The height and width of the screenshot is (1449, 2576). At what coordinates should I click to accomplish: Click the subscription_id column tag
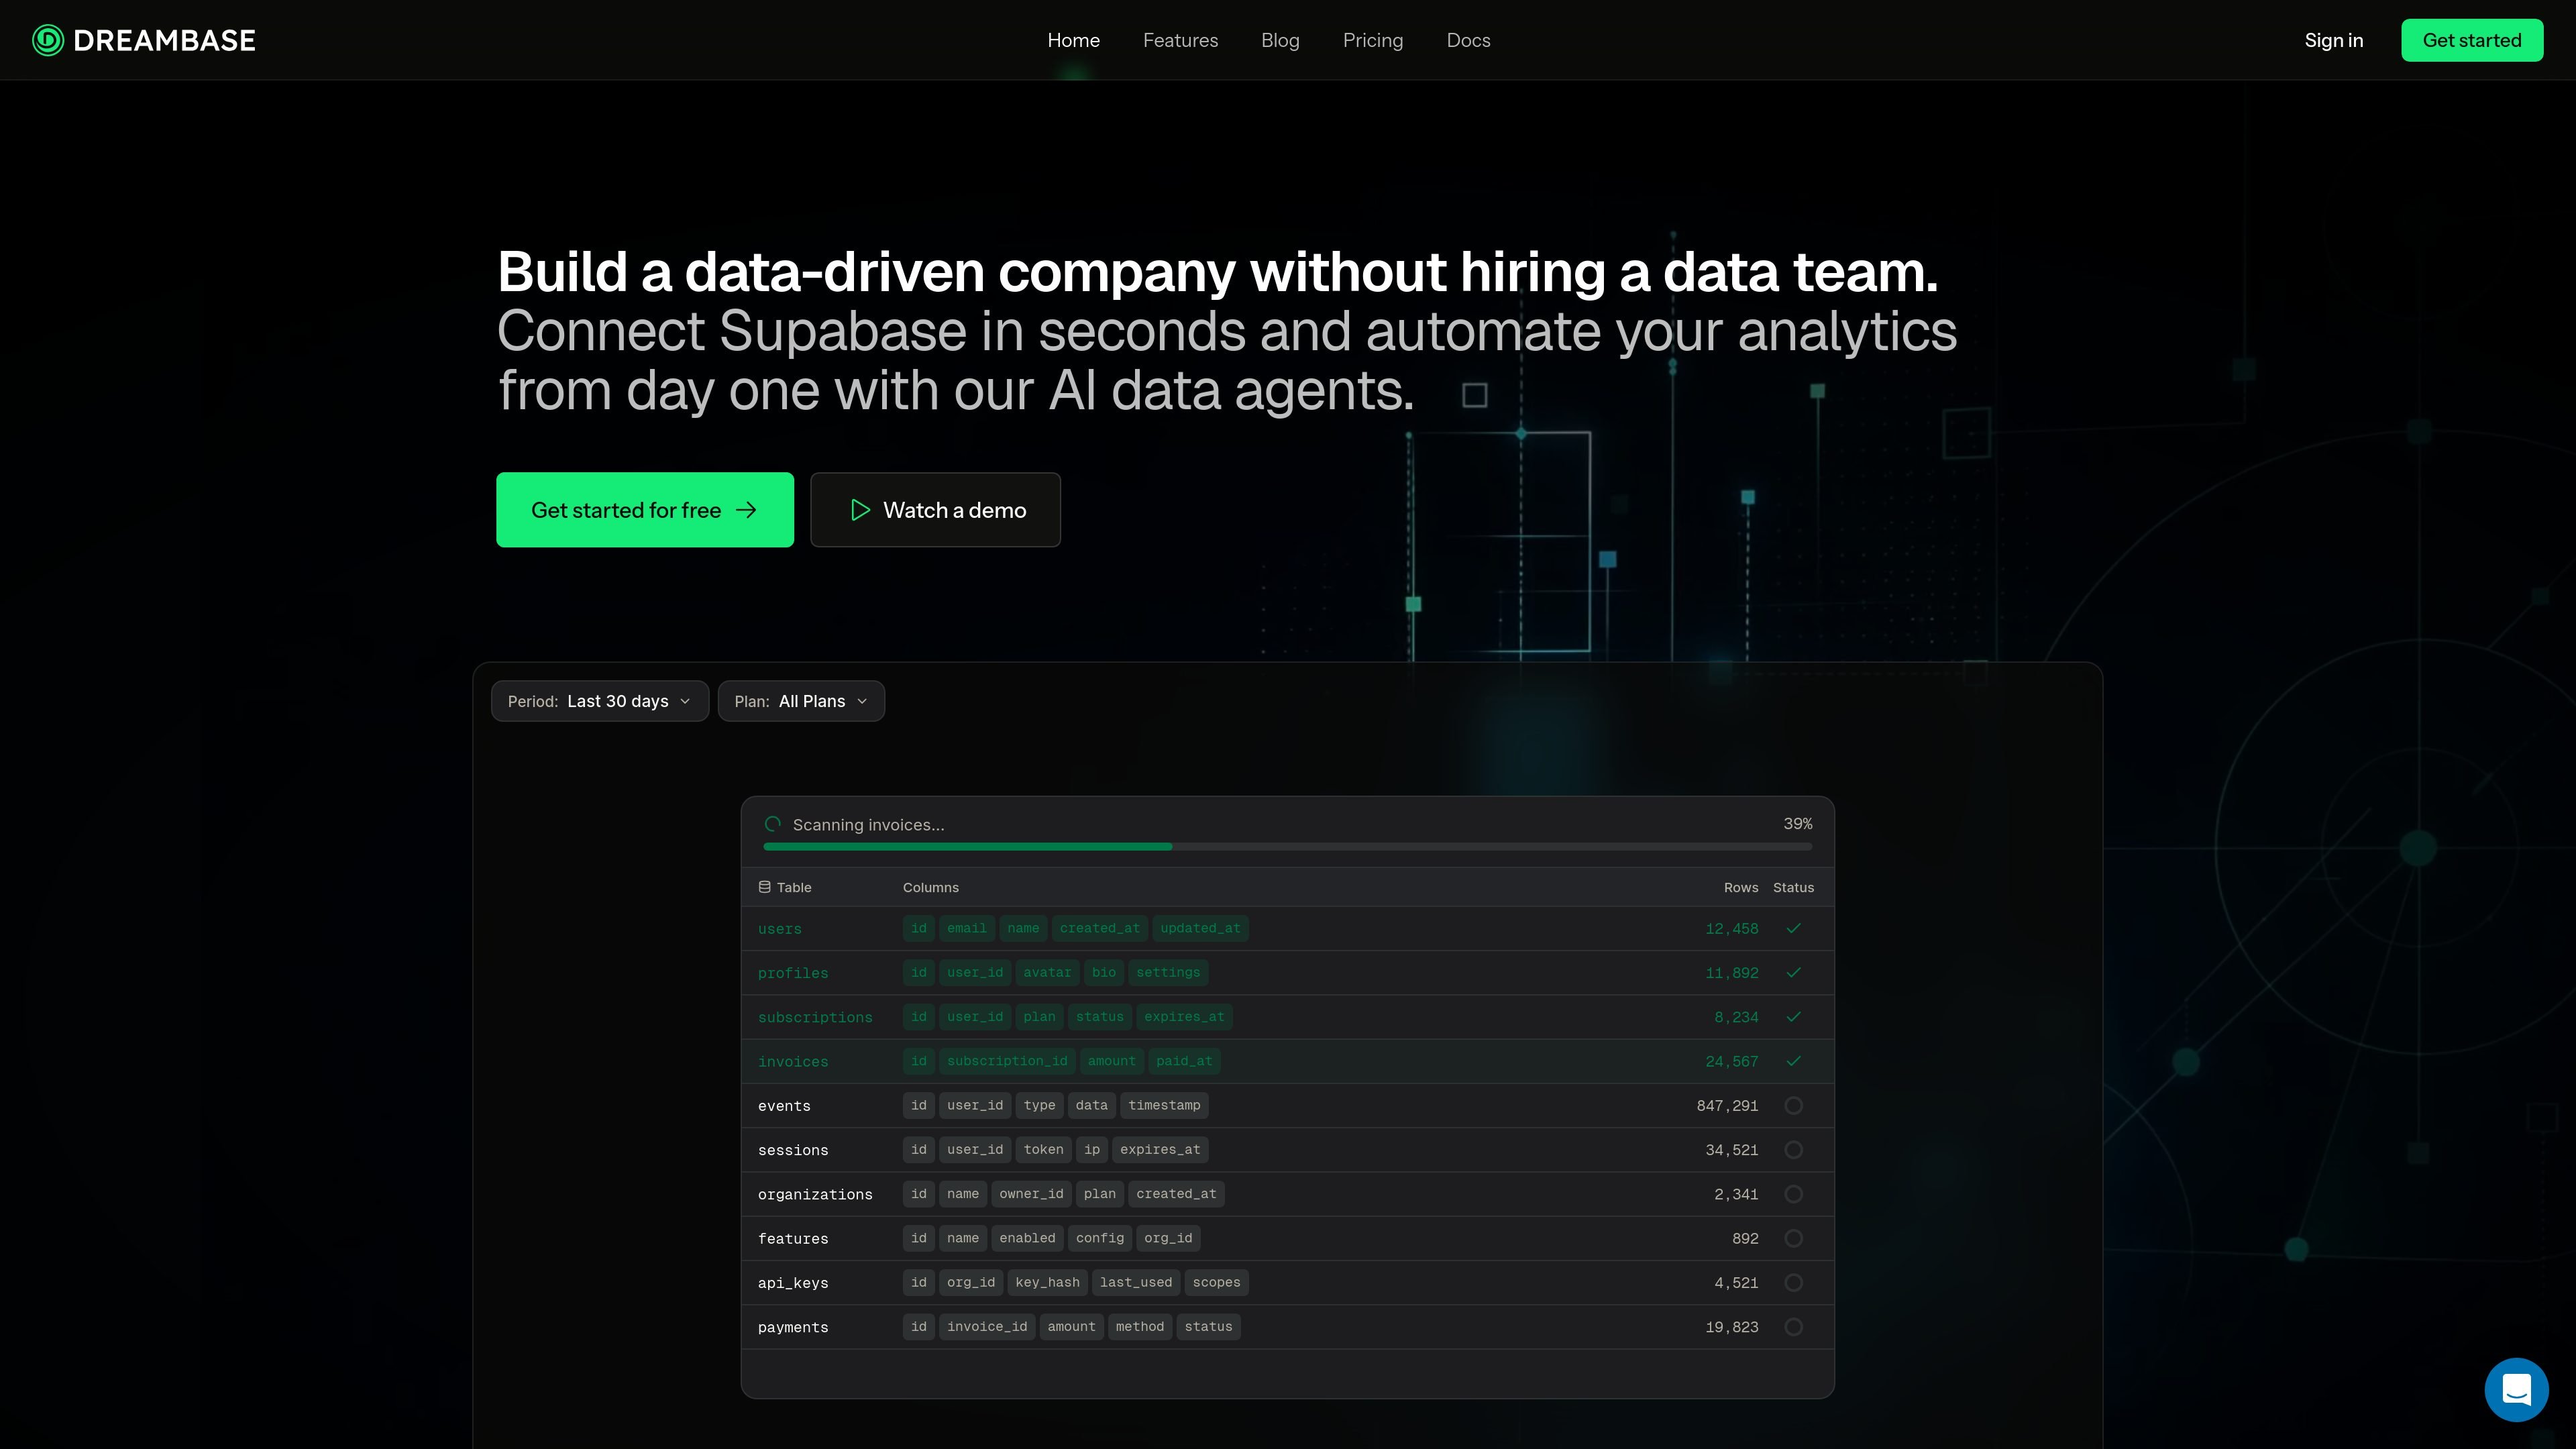tap(1006, 1061)
